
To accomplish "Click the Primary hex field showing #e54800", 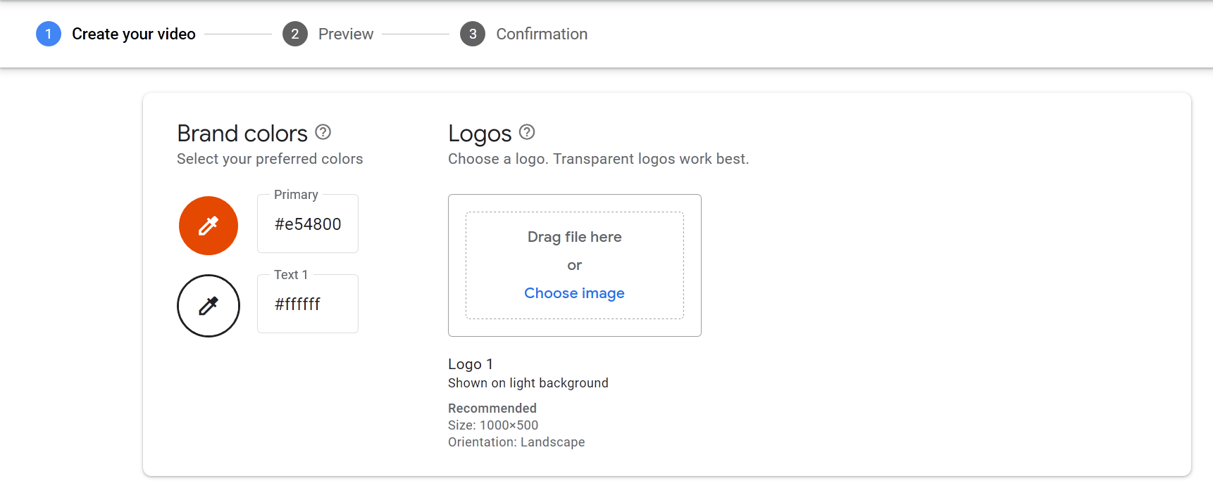I will 308,224.
